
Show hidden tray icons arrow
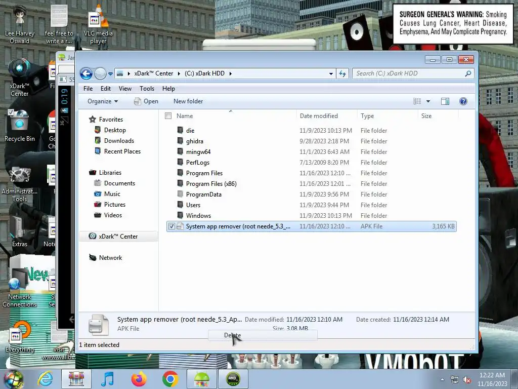click(442, 379)
